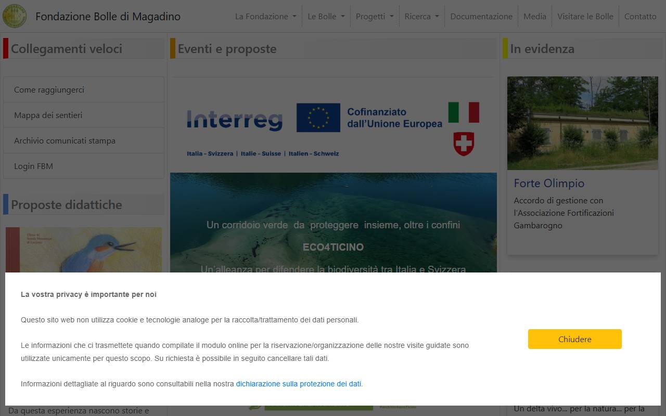Click the ECO4TICINO river aerial image
666x416 pixels.
(333, 223)
